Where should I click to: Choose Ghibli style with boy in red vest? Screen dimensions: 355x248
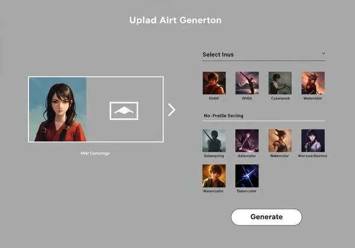[x=214, y=83]
